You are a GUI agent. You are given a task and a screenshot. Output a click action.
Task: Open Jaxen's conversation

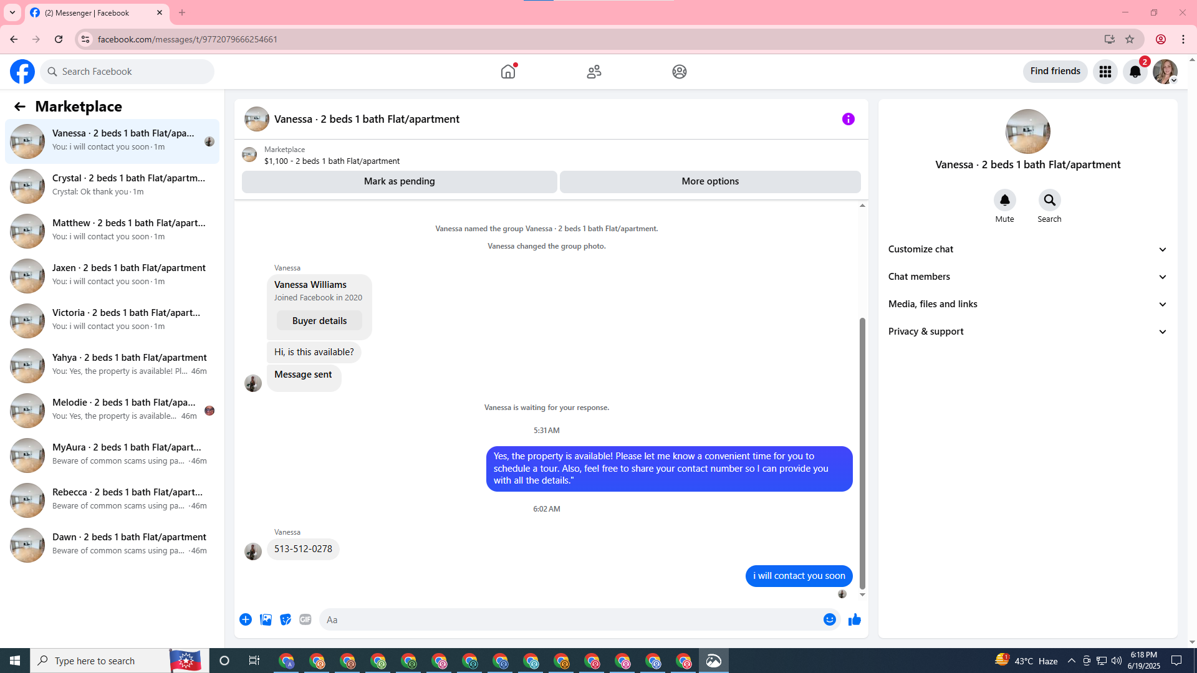coord(112,275)
